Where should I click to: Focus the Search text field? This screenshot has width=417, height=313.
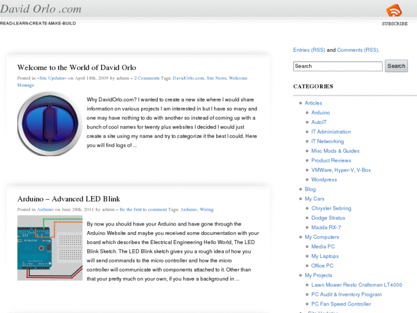point(338,66)
